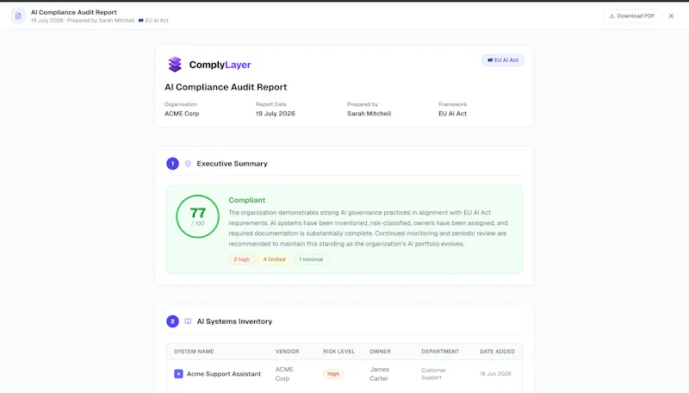The width and height of the screenshot is (689, 393).
Task: Click 'EU AI Act' framework value
Action: pyautogui.click(x=453, y=114)
